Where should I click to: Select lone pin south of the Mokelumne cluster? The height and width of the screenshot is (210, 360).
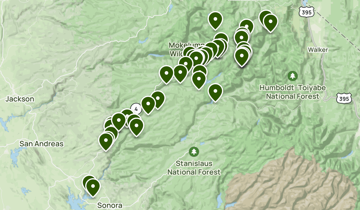pyautogui.click(x=215, y=92)
